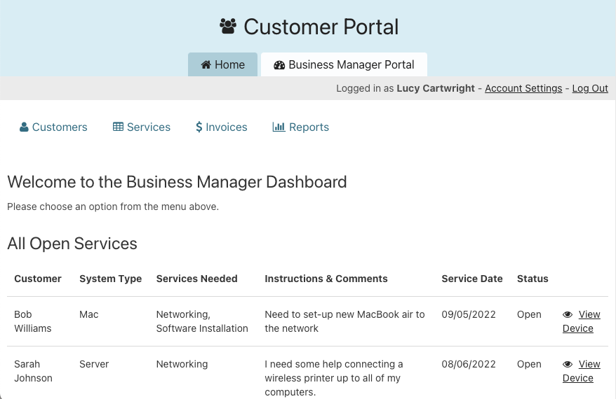Switch to the Home tab
Screen dimensions: 616x399
(x=223, y=65)
